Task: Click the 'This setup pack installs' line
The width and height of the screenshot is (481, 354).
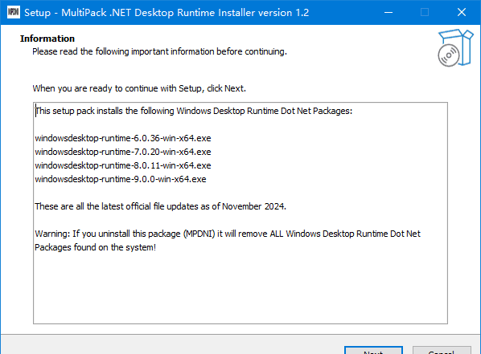Action: pyautogui.click(x=194, y=111)
